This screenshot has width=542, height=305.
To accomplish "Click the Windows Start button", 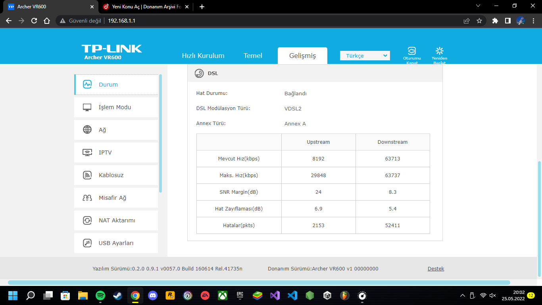I will [13, 295].
